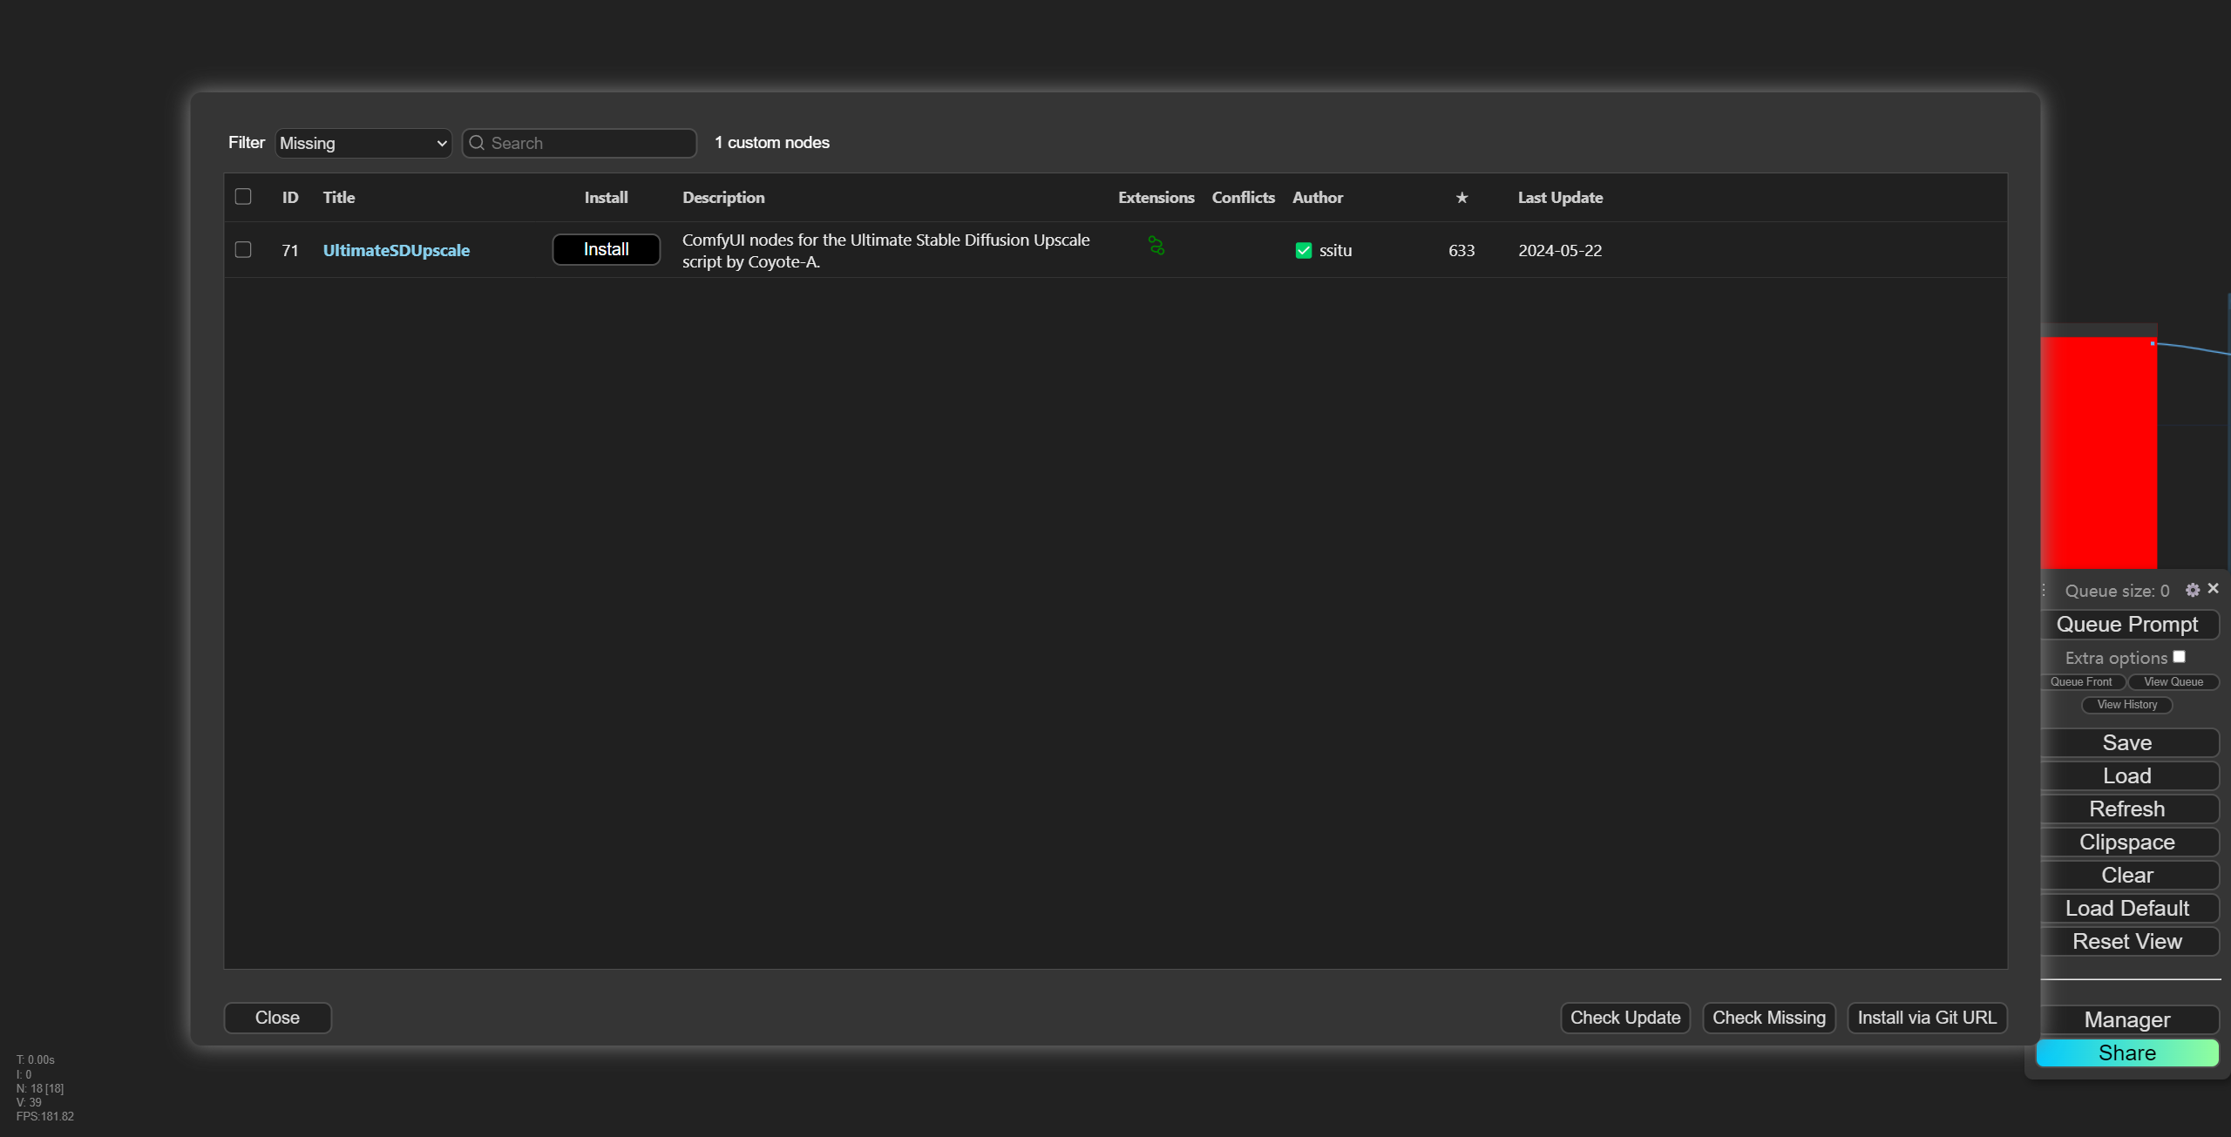Viewport: 2231px width, 1137px height.
Task: Click the Queue Front button
Action: tap(2081, 682)
